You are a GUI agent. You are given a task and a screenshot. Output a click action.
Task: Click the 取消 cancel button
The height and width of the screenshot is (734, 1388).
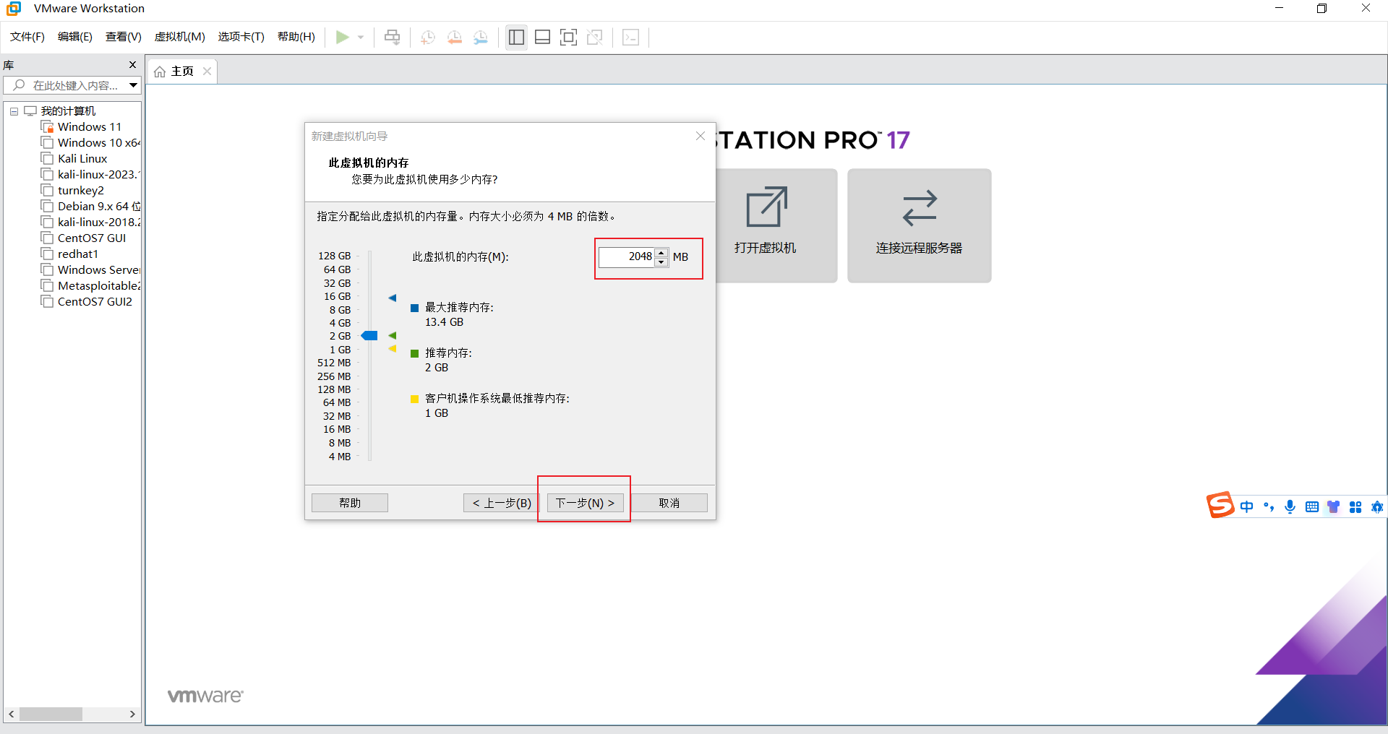click(669, 503)
